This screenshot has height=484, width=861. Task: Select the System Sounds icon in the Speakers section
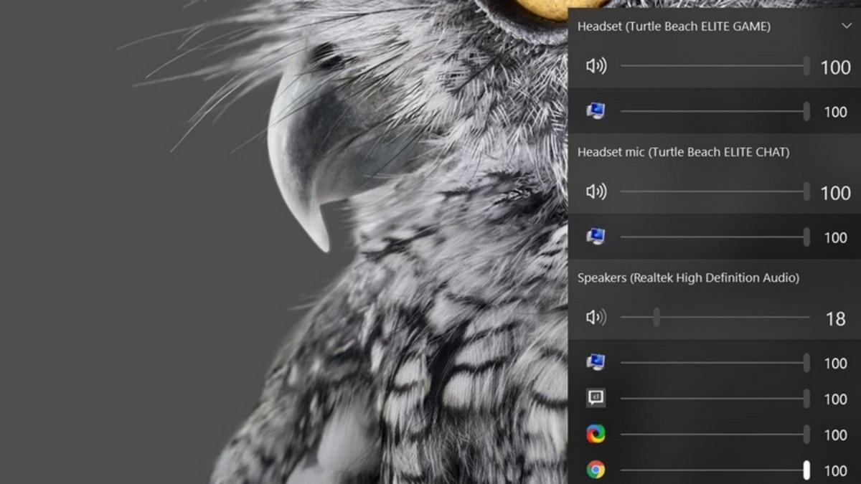[x=596, y=362]
